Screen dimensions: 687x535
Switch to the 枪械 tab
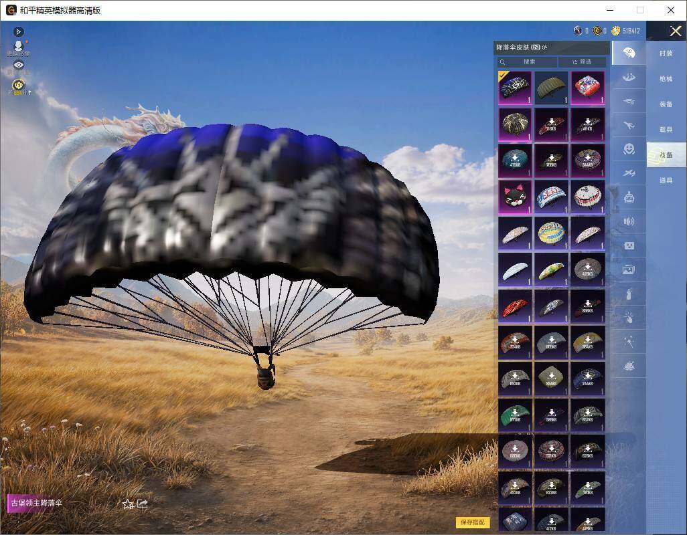click(x=666, y=79)
